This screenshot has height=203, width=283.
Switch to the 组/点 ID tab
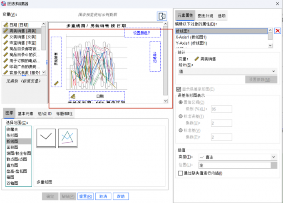pyautogui.click(x=45, y=113)
